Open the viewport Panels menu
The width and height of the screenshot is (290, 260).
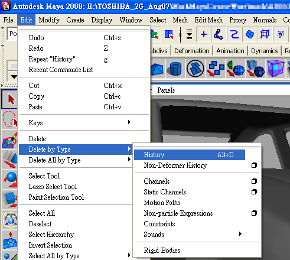point(166,90)
